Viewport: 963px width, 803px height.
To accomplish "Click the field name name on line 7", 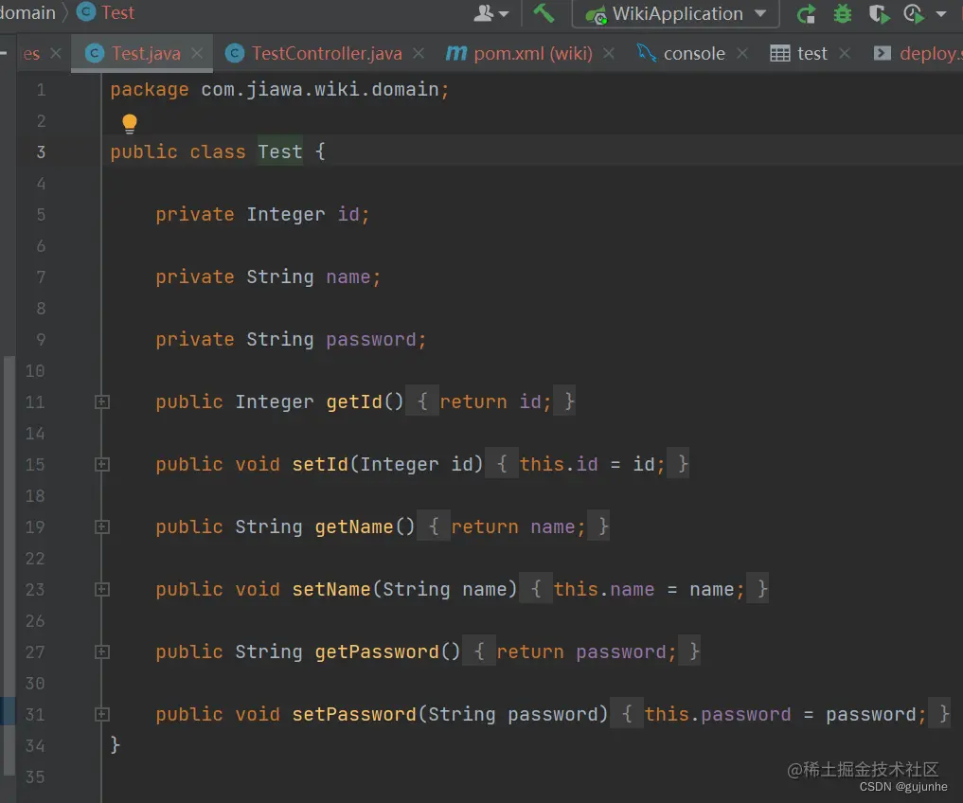I will tap(348, 277).
